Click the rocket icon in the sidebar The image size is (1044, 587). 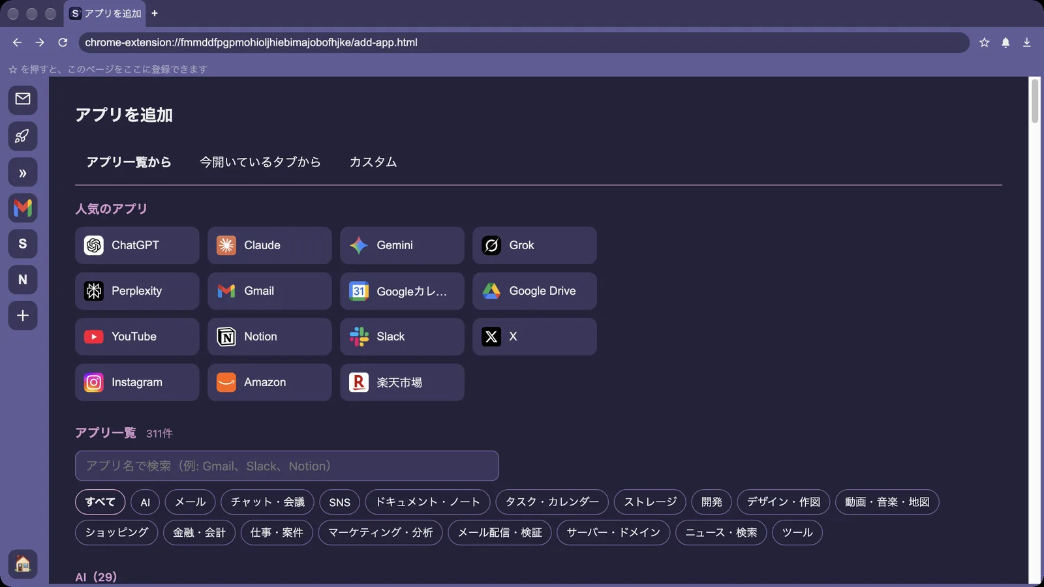pos(23,136)
